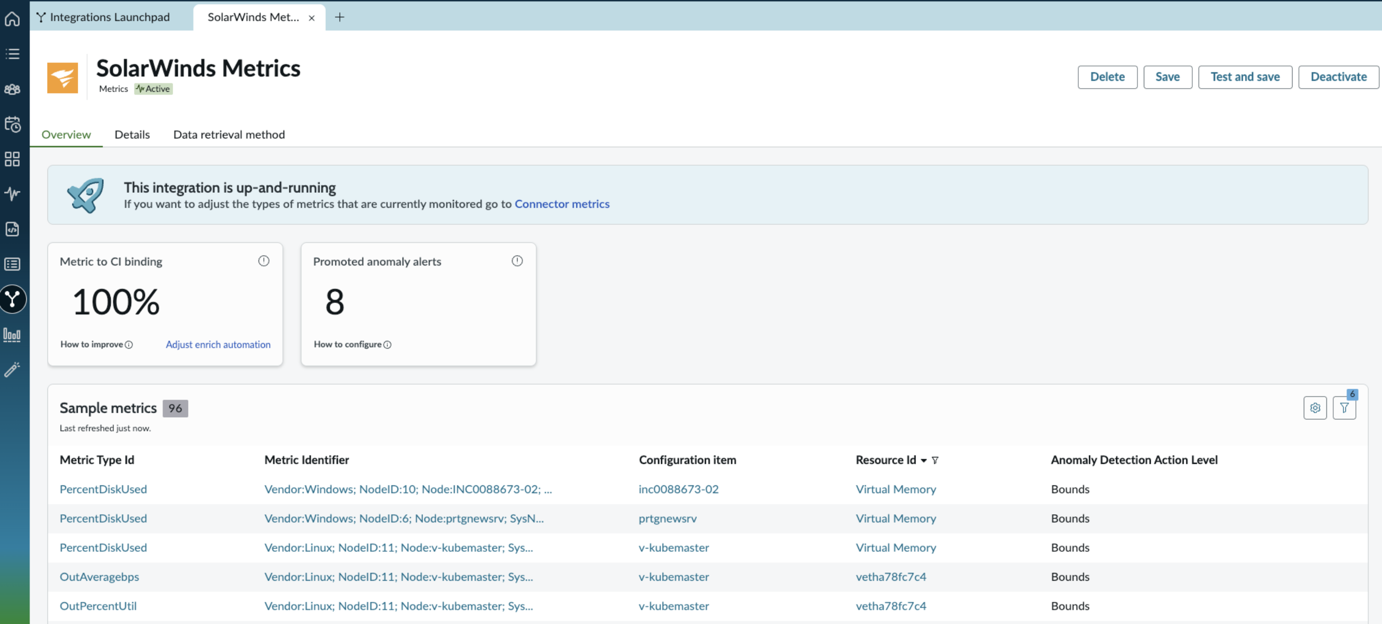The width and height of the screenshot is (1382, 624).
Task: Open the dashboards grid icon in sidebar
Action: 12,158
